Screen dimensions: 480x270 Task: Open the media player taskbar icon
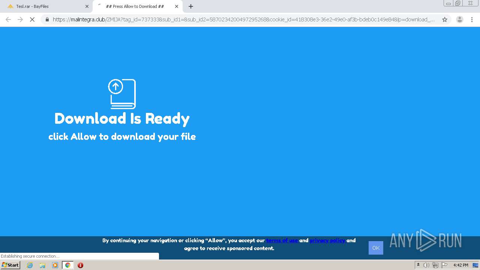point(55,265)
